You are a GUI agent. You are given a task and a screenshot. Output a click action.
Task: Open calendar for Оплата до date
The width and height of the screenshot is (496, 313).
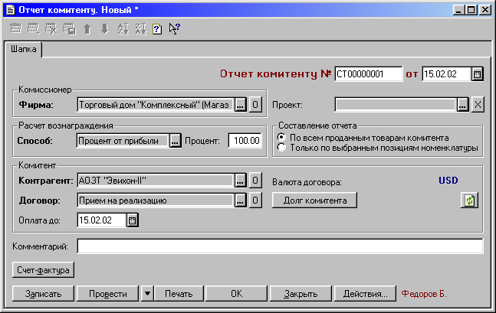coord(132,220)
